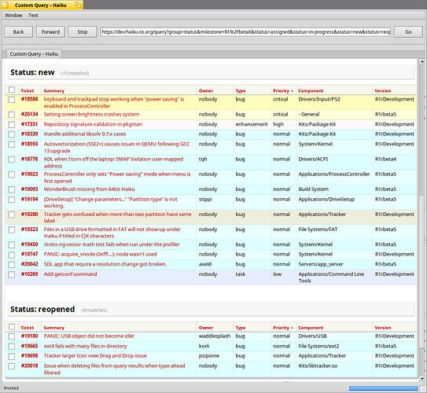Open 'WonderBrush missing from 64bit Haiku' ticket
Image resolution: width=427 pixels, height=393 pixels.
(x=90, y=189)
